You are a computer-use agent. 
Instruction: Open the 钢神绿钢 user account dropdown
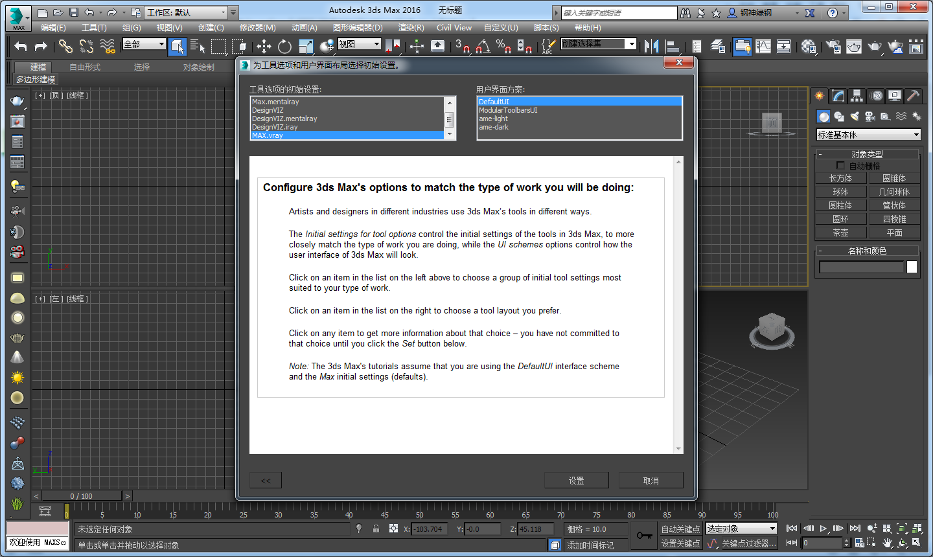point(764,12)
